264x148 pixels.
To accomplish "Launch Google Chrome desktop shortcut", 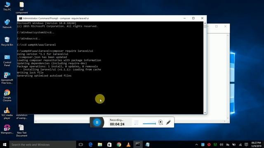I will [7, 96].
